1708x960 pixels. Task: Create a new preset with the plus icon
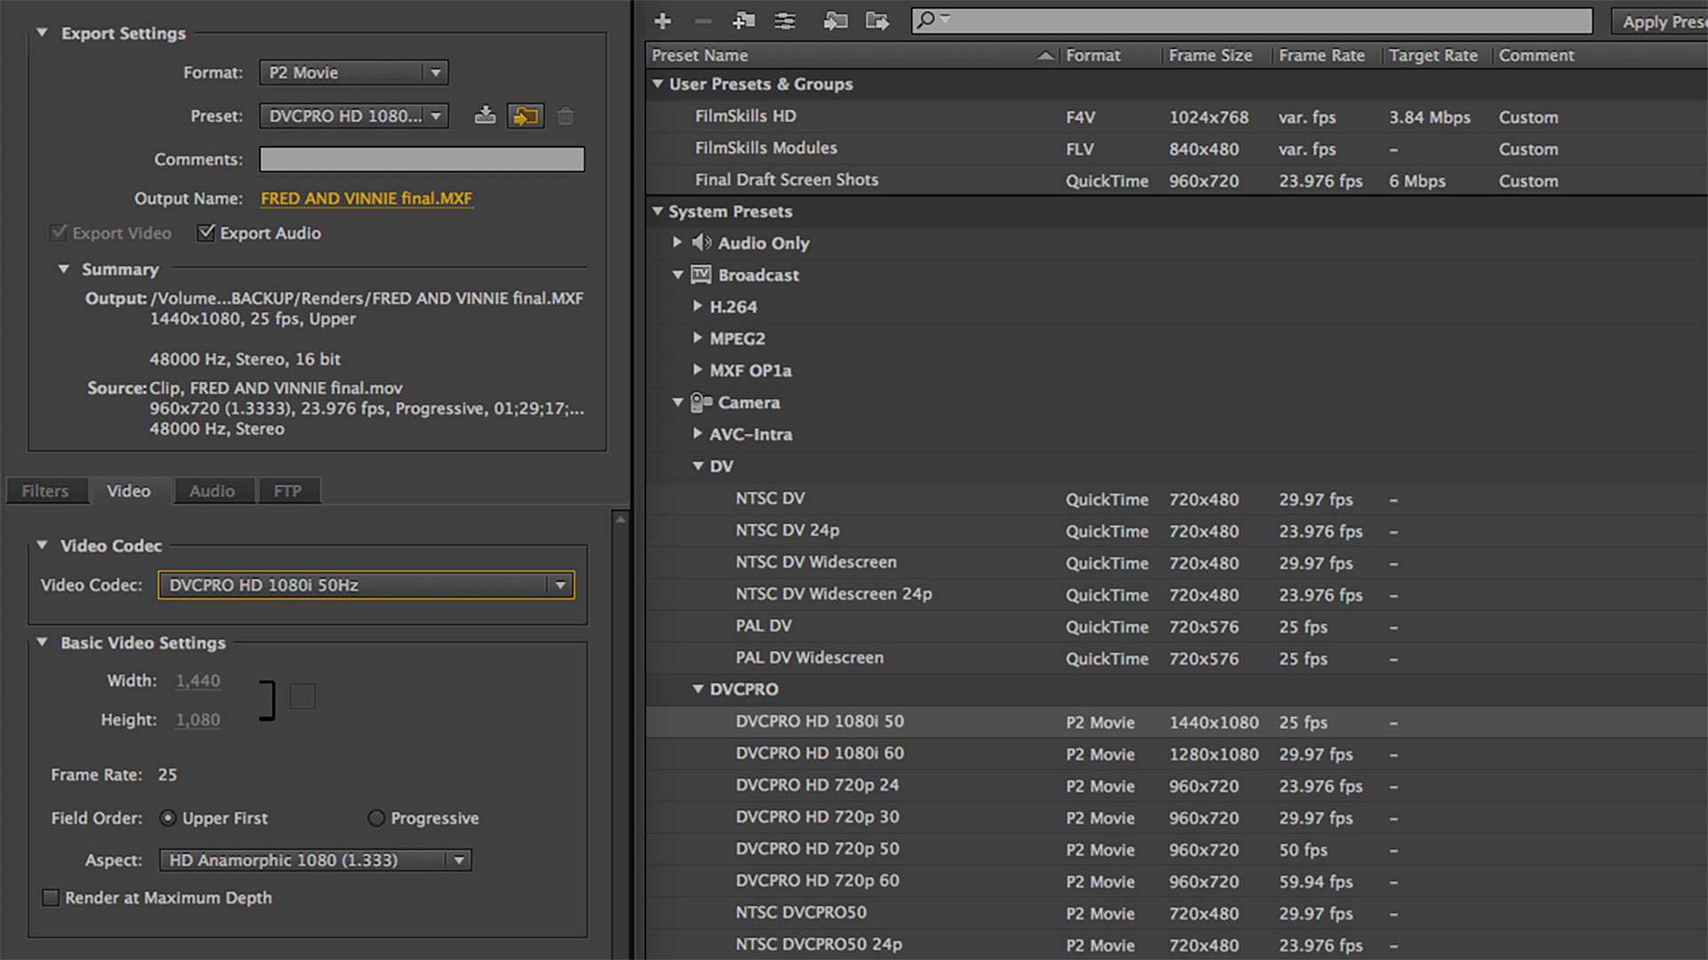662,20
